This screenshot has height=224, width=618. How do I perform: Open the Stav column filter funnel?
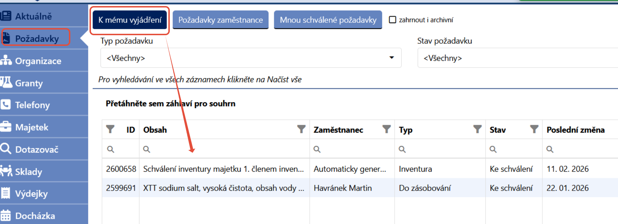[534, 129]
